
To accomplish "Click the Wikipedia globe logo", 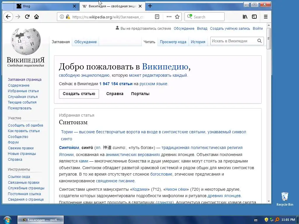I will click(x=26, y=41).
